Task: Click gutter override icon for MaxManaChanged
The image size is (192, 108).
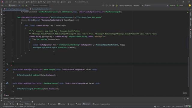Action: 7,83
